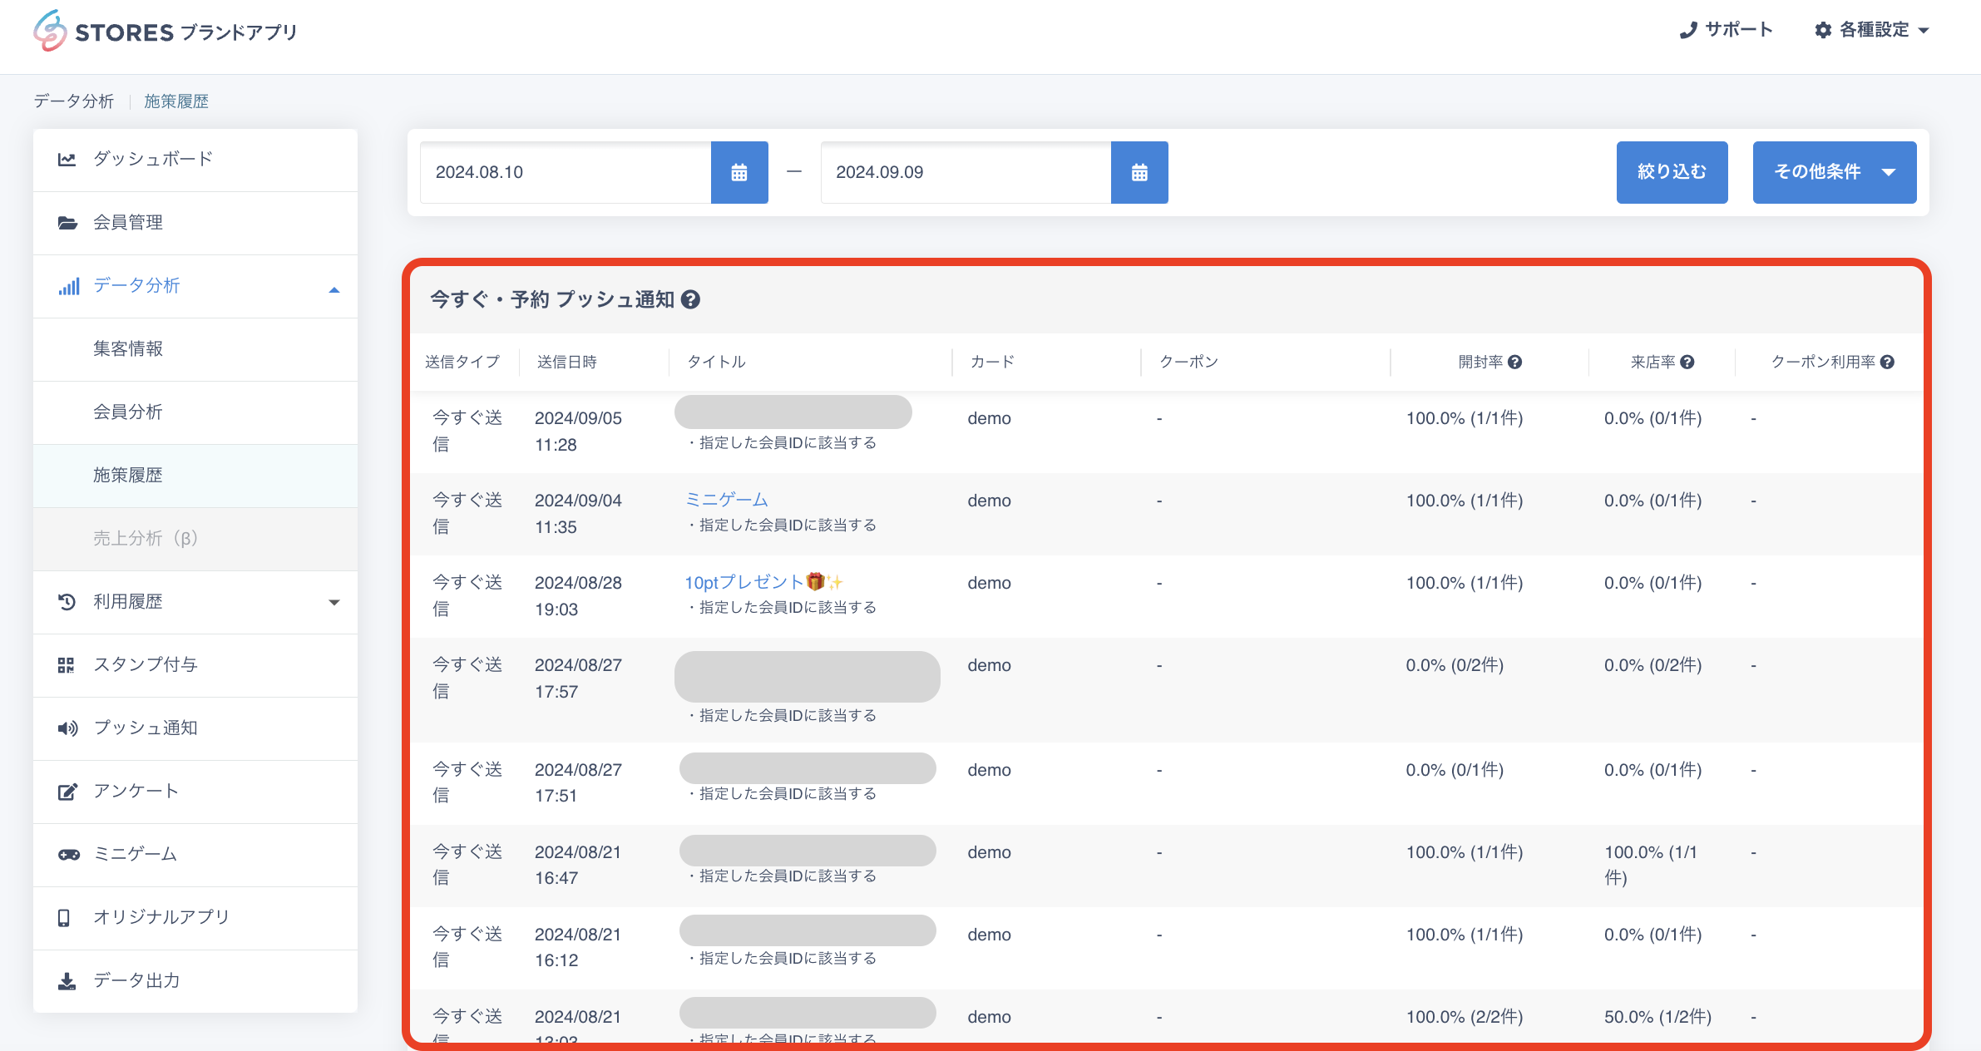This screenshot has height=1051, width=1981.
Task: Click the support phone icon
Action: 1687,31
